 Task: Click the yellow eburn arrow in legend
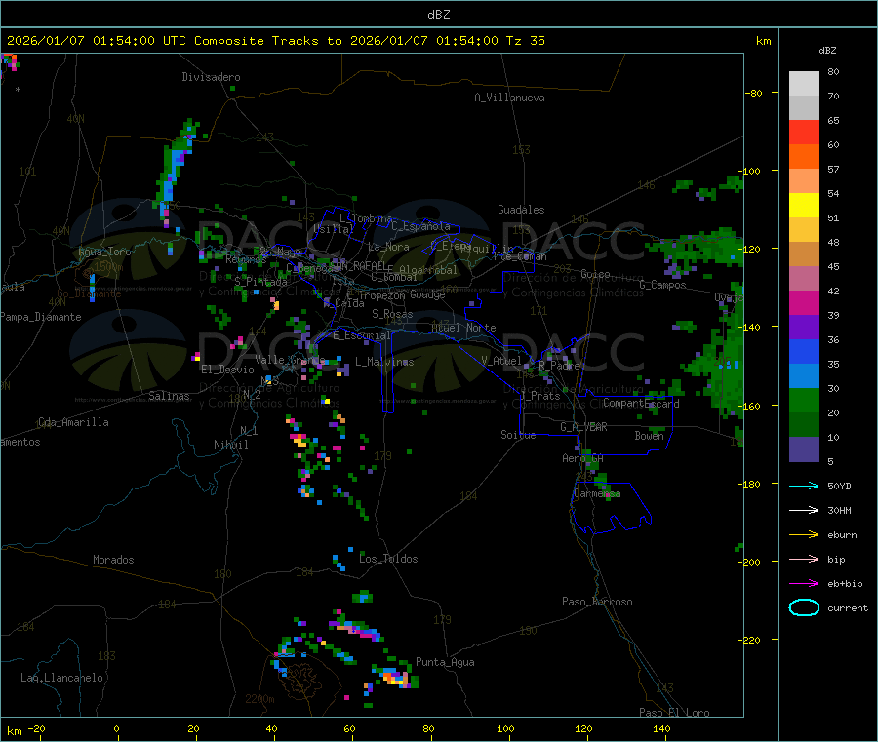click(x=804, y=534)
